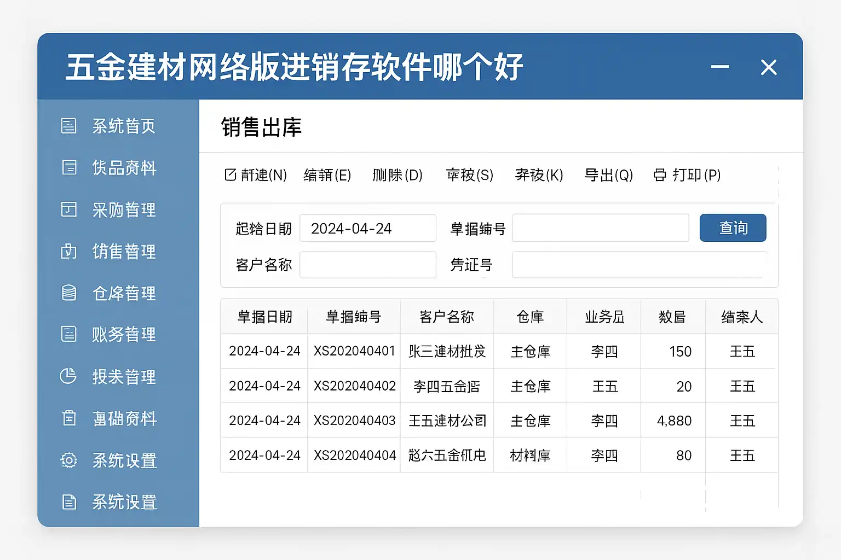The height and width of the screenshot is (560, 841).
Task: Select the cell XS202040403
Action: [354, 421]
